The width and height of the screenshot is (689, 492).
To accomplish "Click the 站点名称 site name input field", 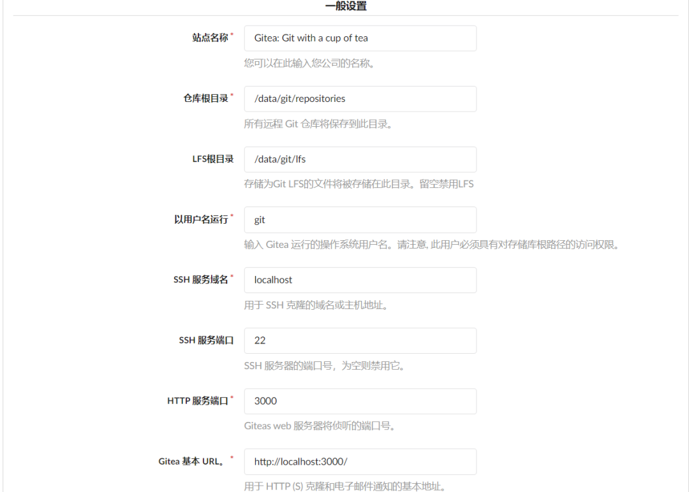I will (x=360, y=38).
